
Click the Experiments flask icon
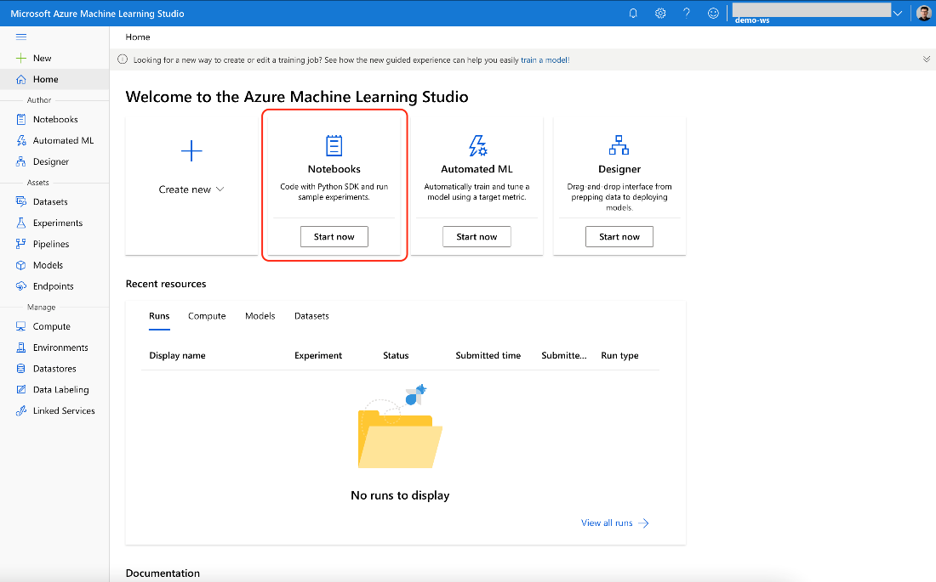(21, 223)
